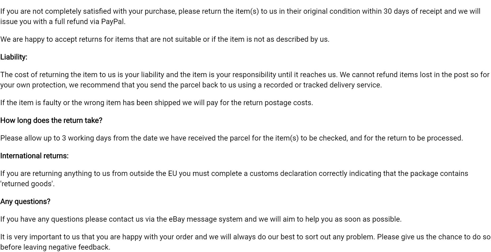This screenshot has height=252, width=491.
Task: Click the phrase 'before leaving negative feedback'
Action: tap(54, 247)
